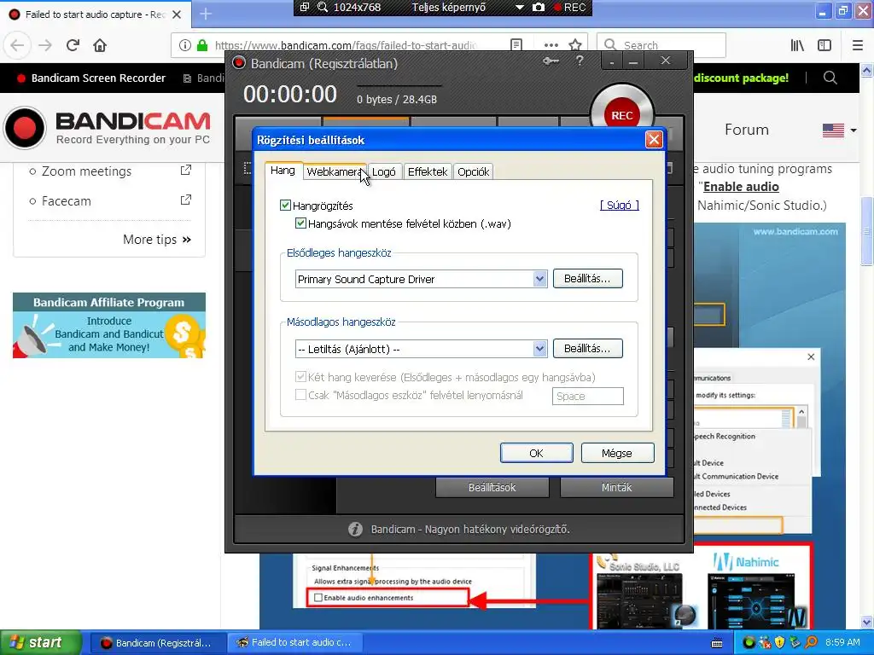Click the Firefox back arrow
Screen dimensions: 874x655
(17, 45)
